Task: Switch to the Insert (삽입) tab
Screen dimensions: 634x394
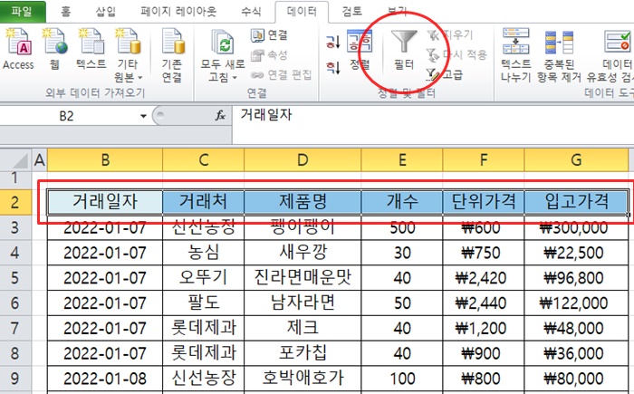Action: click(x=106, y=12)
